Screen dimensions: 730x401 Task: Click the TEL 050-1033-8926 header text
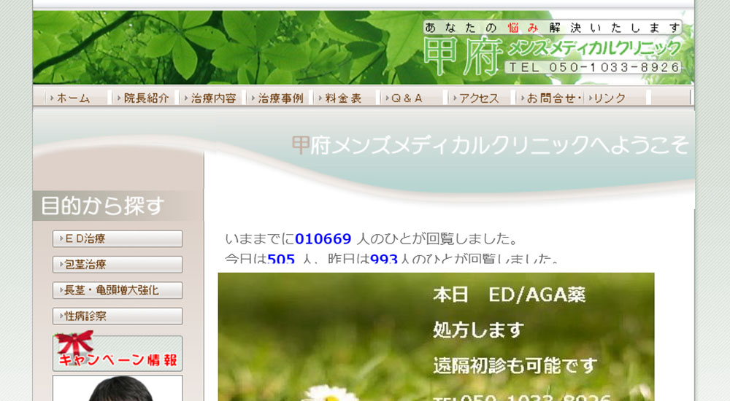coord(593,68)
